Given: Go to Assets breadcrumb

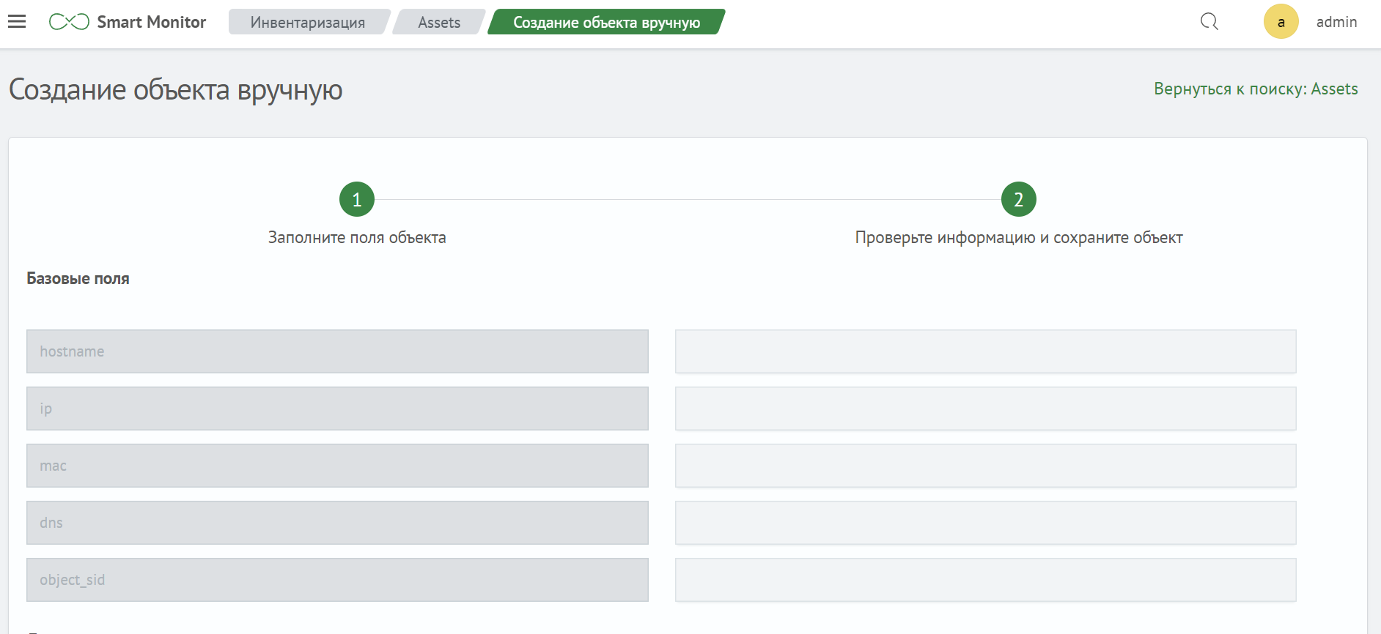Looking at the screenshot, I should [x=439, y=22].
